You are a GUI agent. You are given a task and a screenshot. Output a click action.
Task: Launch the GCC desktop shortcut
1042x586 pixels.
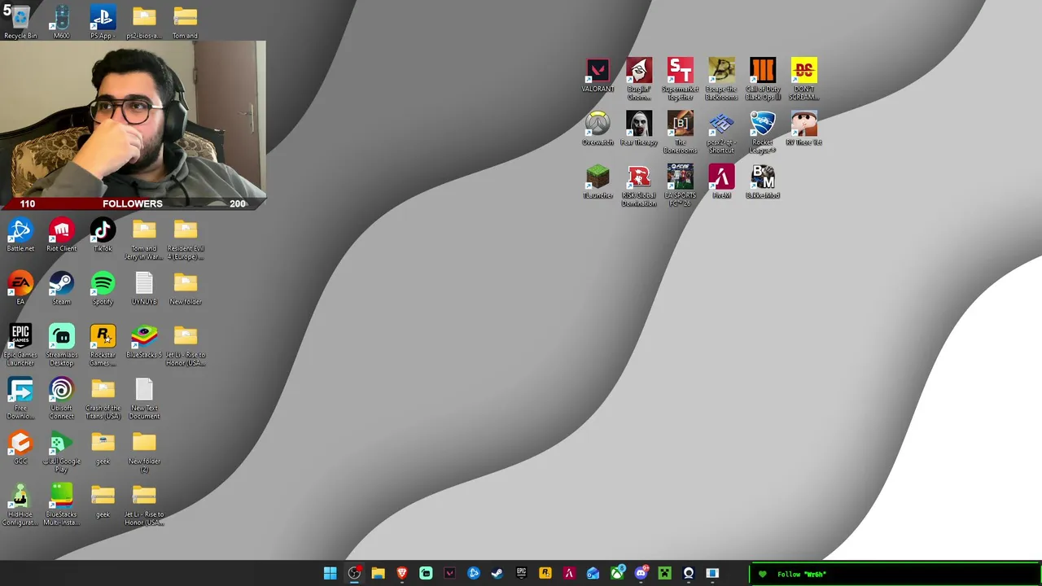[20, 448]
